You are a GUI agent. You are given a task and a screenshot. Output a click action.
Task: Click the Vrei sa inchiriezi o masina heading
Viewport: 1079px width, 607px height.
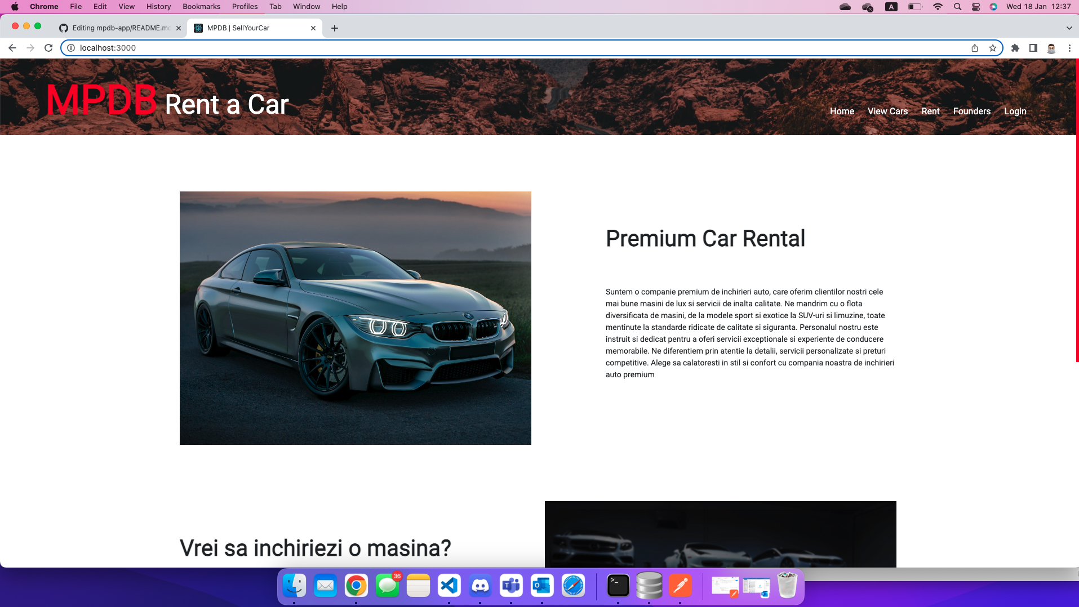pos(315,548)
